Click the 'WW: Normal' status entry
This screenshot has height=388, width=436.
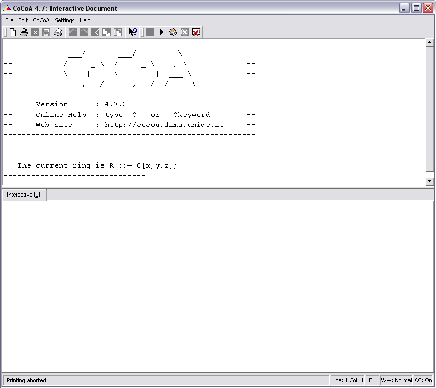(x=396, y=380)
